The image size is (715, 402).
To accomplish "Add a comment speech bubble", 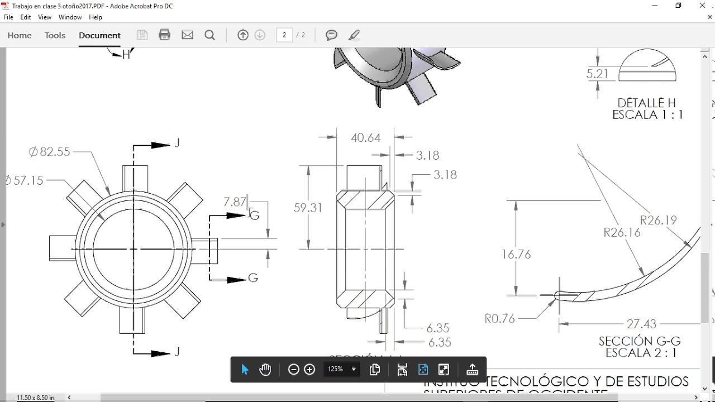I will pos(332,35).
